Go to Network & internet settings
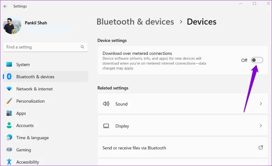This screenshot has width=272, height=166. pyautogui.click(x=46, y=89)
